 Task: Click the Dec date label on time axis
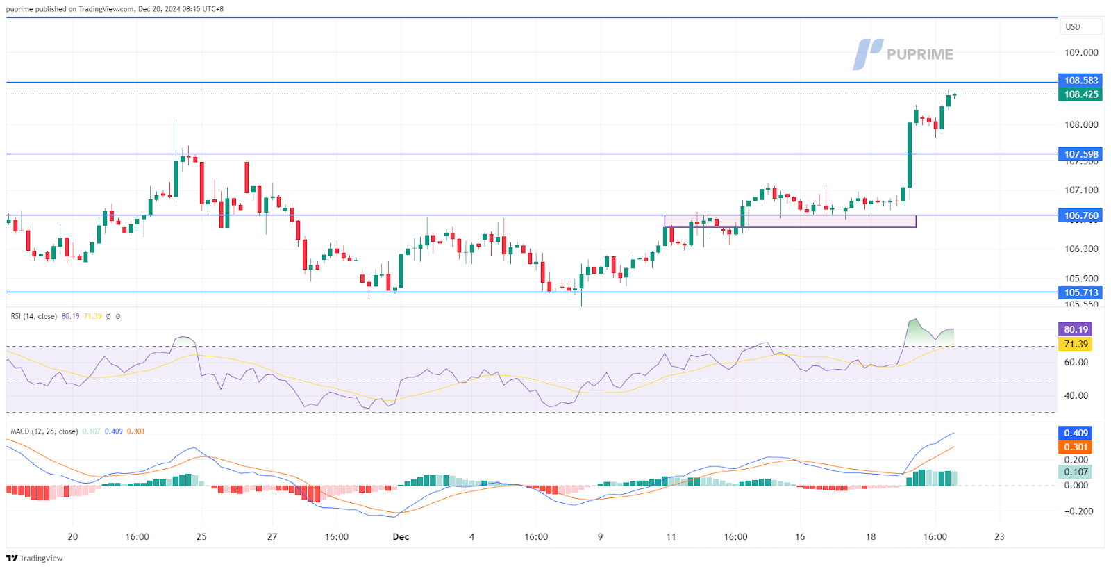tap(401, 537)
